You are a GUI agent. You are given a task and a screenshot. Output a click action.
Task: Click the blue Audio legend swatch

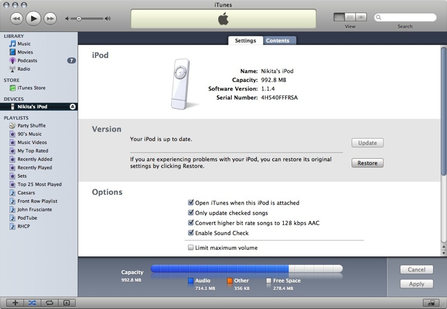[x=191, y=281]
